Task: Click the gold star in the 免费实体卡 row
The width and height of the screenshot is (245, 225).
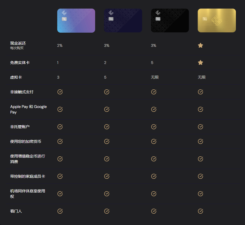Action: pyautogui.click(x=200, y=63)
